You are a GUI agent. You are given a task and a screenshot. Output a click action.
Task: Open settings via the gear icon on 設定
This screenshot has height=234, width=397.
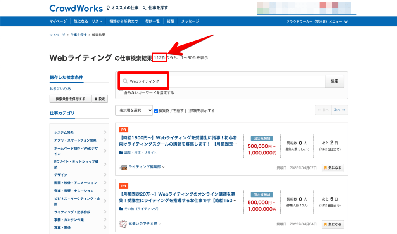tap(96, 99)
